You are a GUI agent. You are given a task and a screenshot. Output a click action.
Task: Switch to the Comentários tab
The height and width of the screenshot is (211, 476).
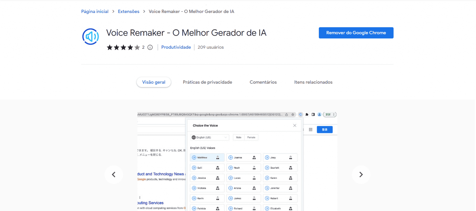click(x=263, y=82)
